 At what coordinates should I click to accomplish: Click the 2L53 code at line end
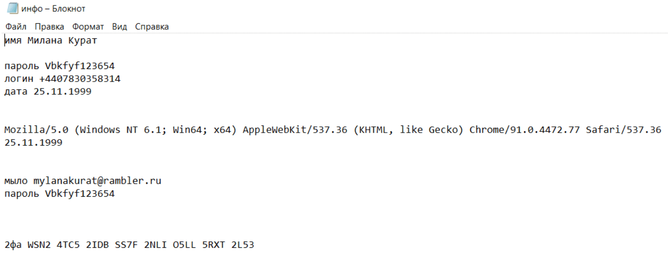click(x=243, y=245)
